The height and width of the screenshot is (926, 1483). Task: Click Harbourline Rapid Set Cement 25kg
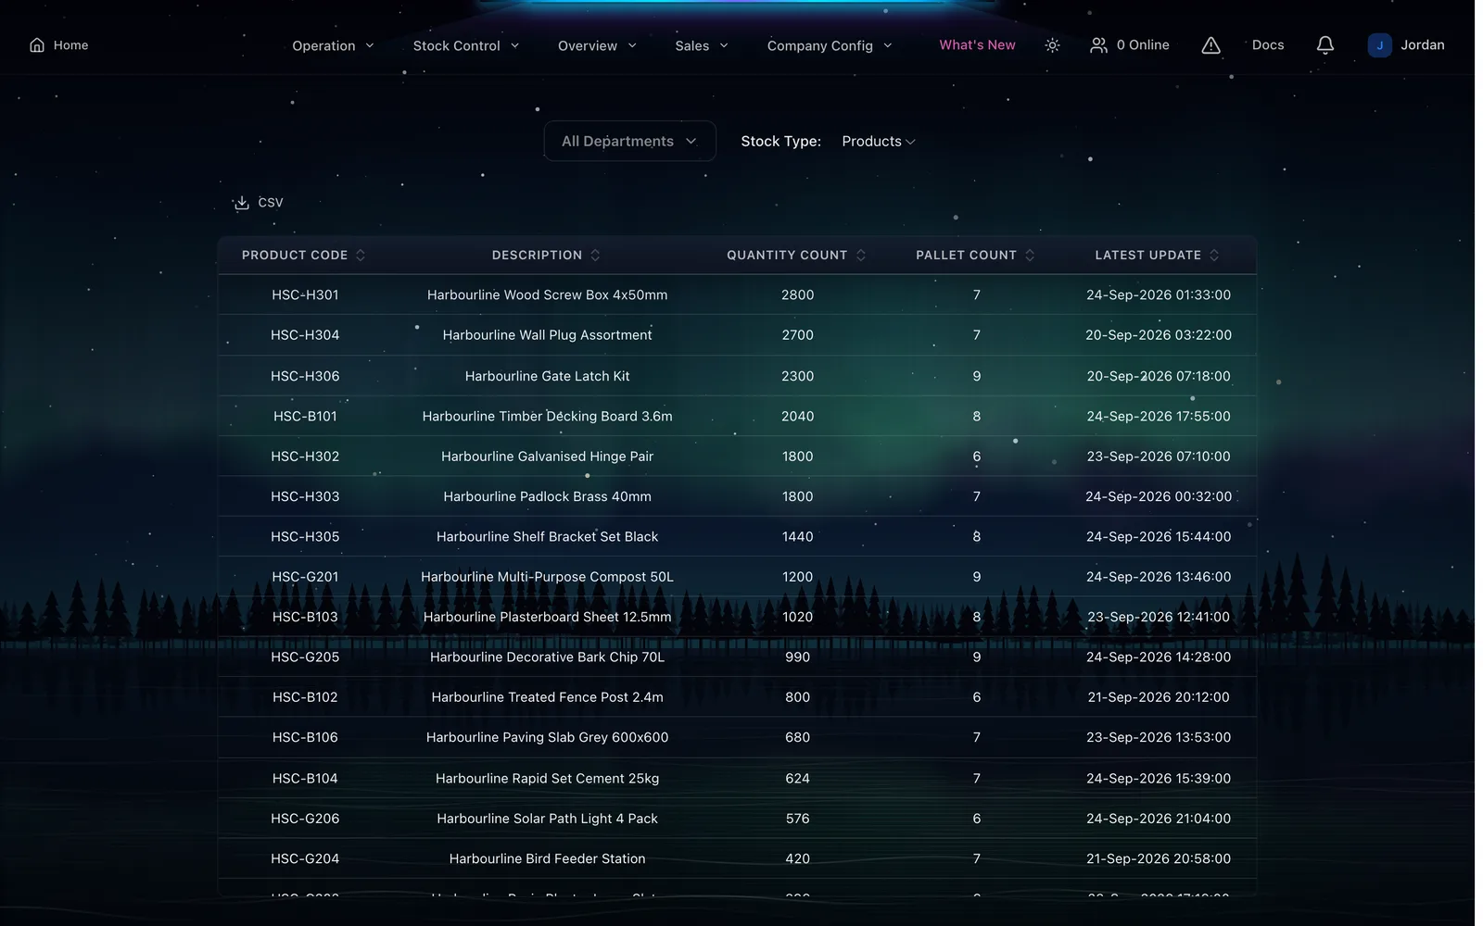point(547,779)
